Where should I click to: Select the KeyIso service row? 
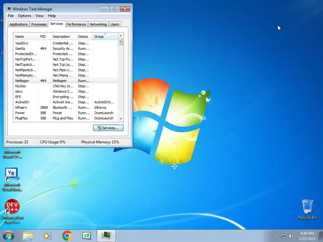coord(66,86)
